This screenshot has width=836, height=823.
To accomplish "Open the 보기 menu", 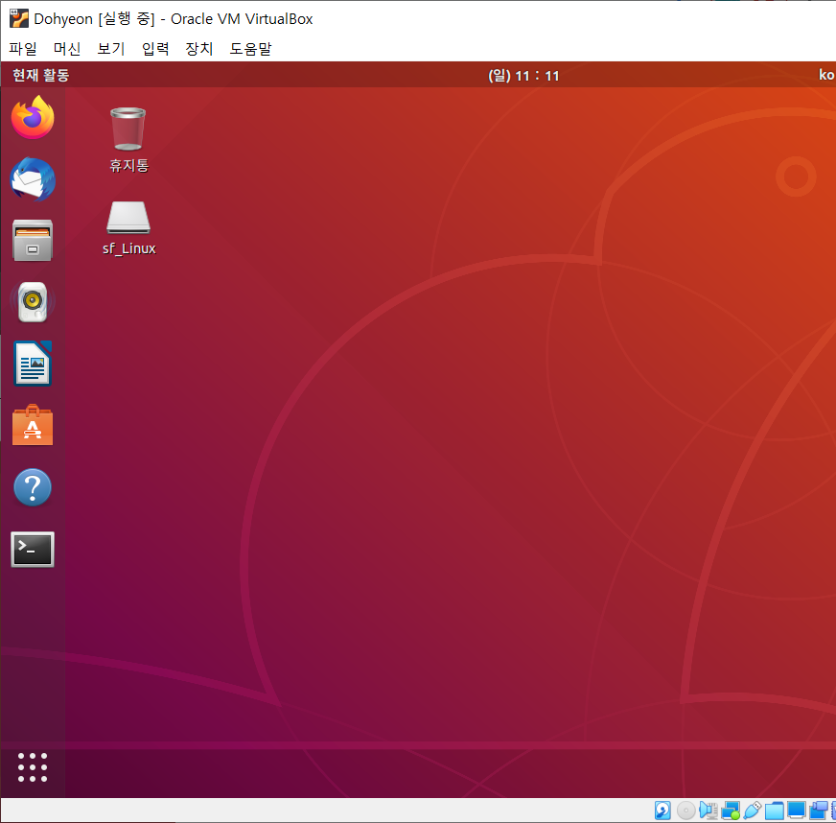I will point(111,49).
